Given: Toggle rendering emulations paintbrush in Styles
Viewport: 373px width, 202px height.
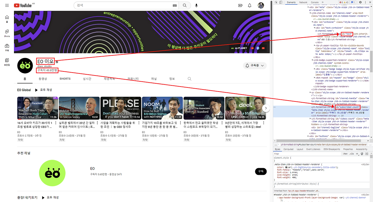Looking at the screenshot, I should coord(362,154).
